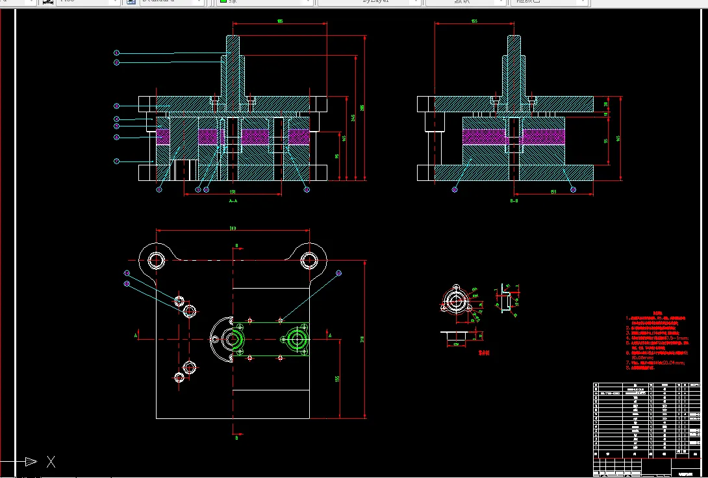Select the A-A section view label

pos(233,200)
